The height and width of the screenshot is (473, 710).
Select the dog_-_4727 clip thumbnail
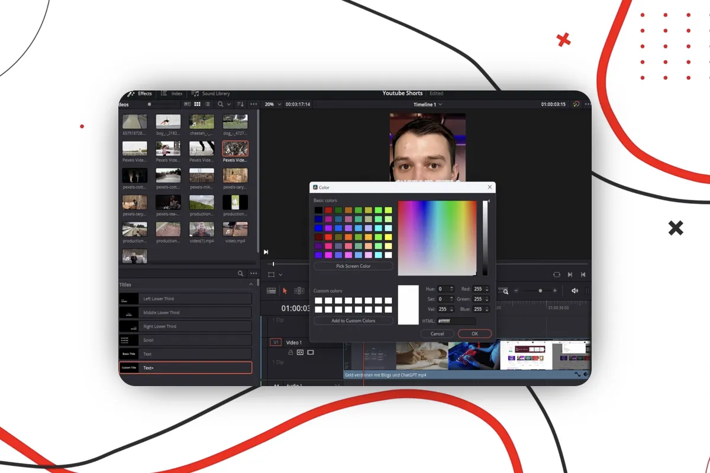click(x=235, y=122)
